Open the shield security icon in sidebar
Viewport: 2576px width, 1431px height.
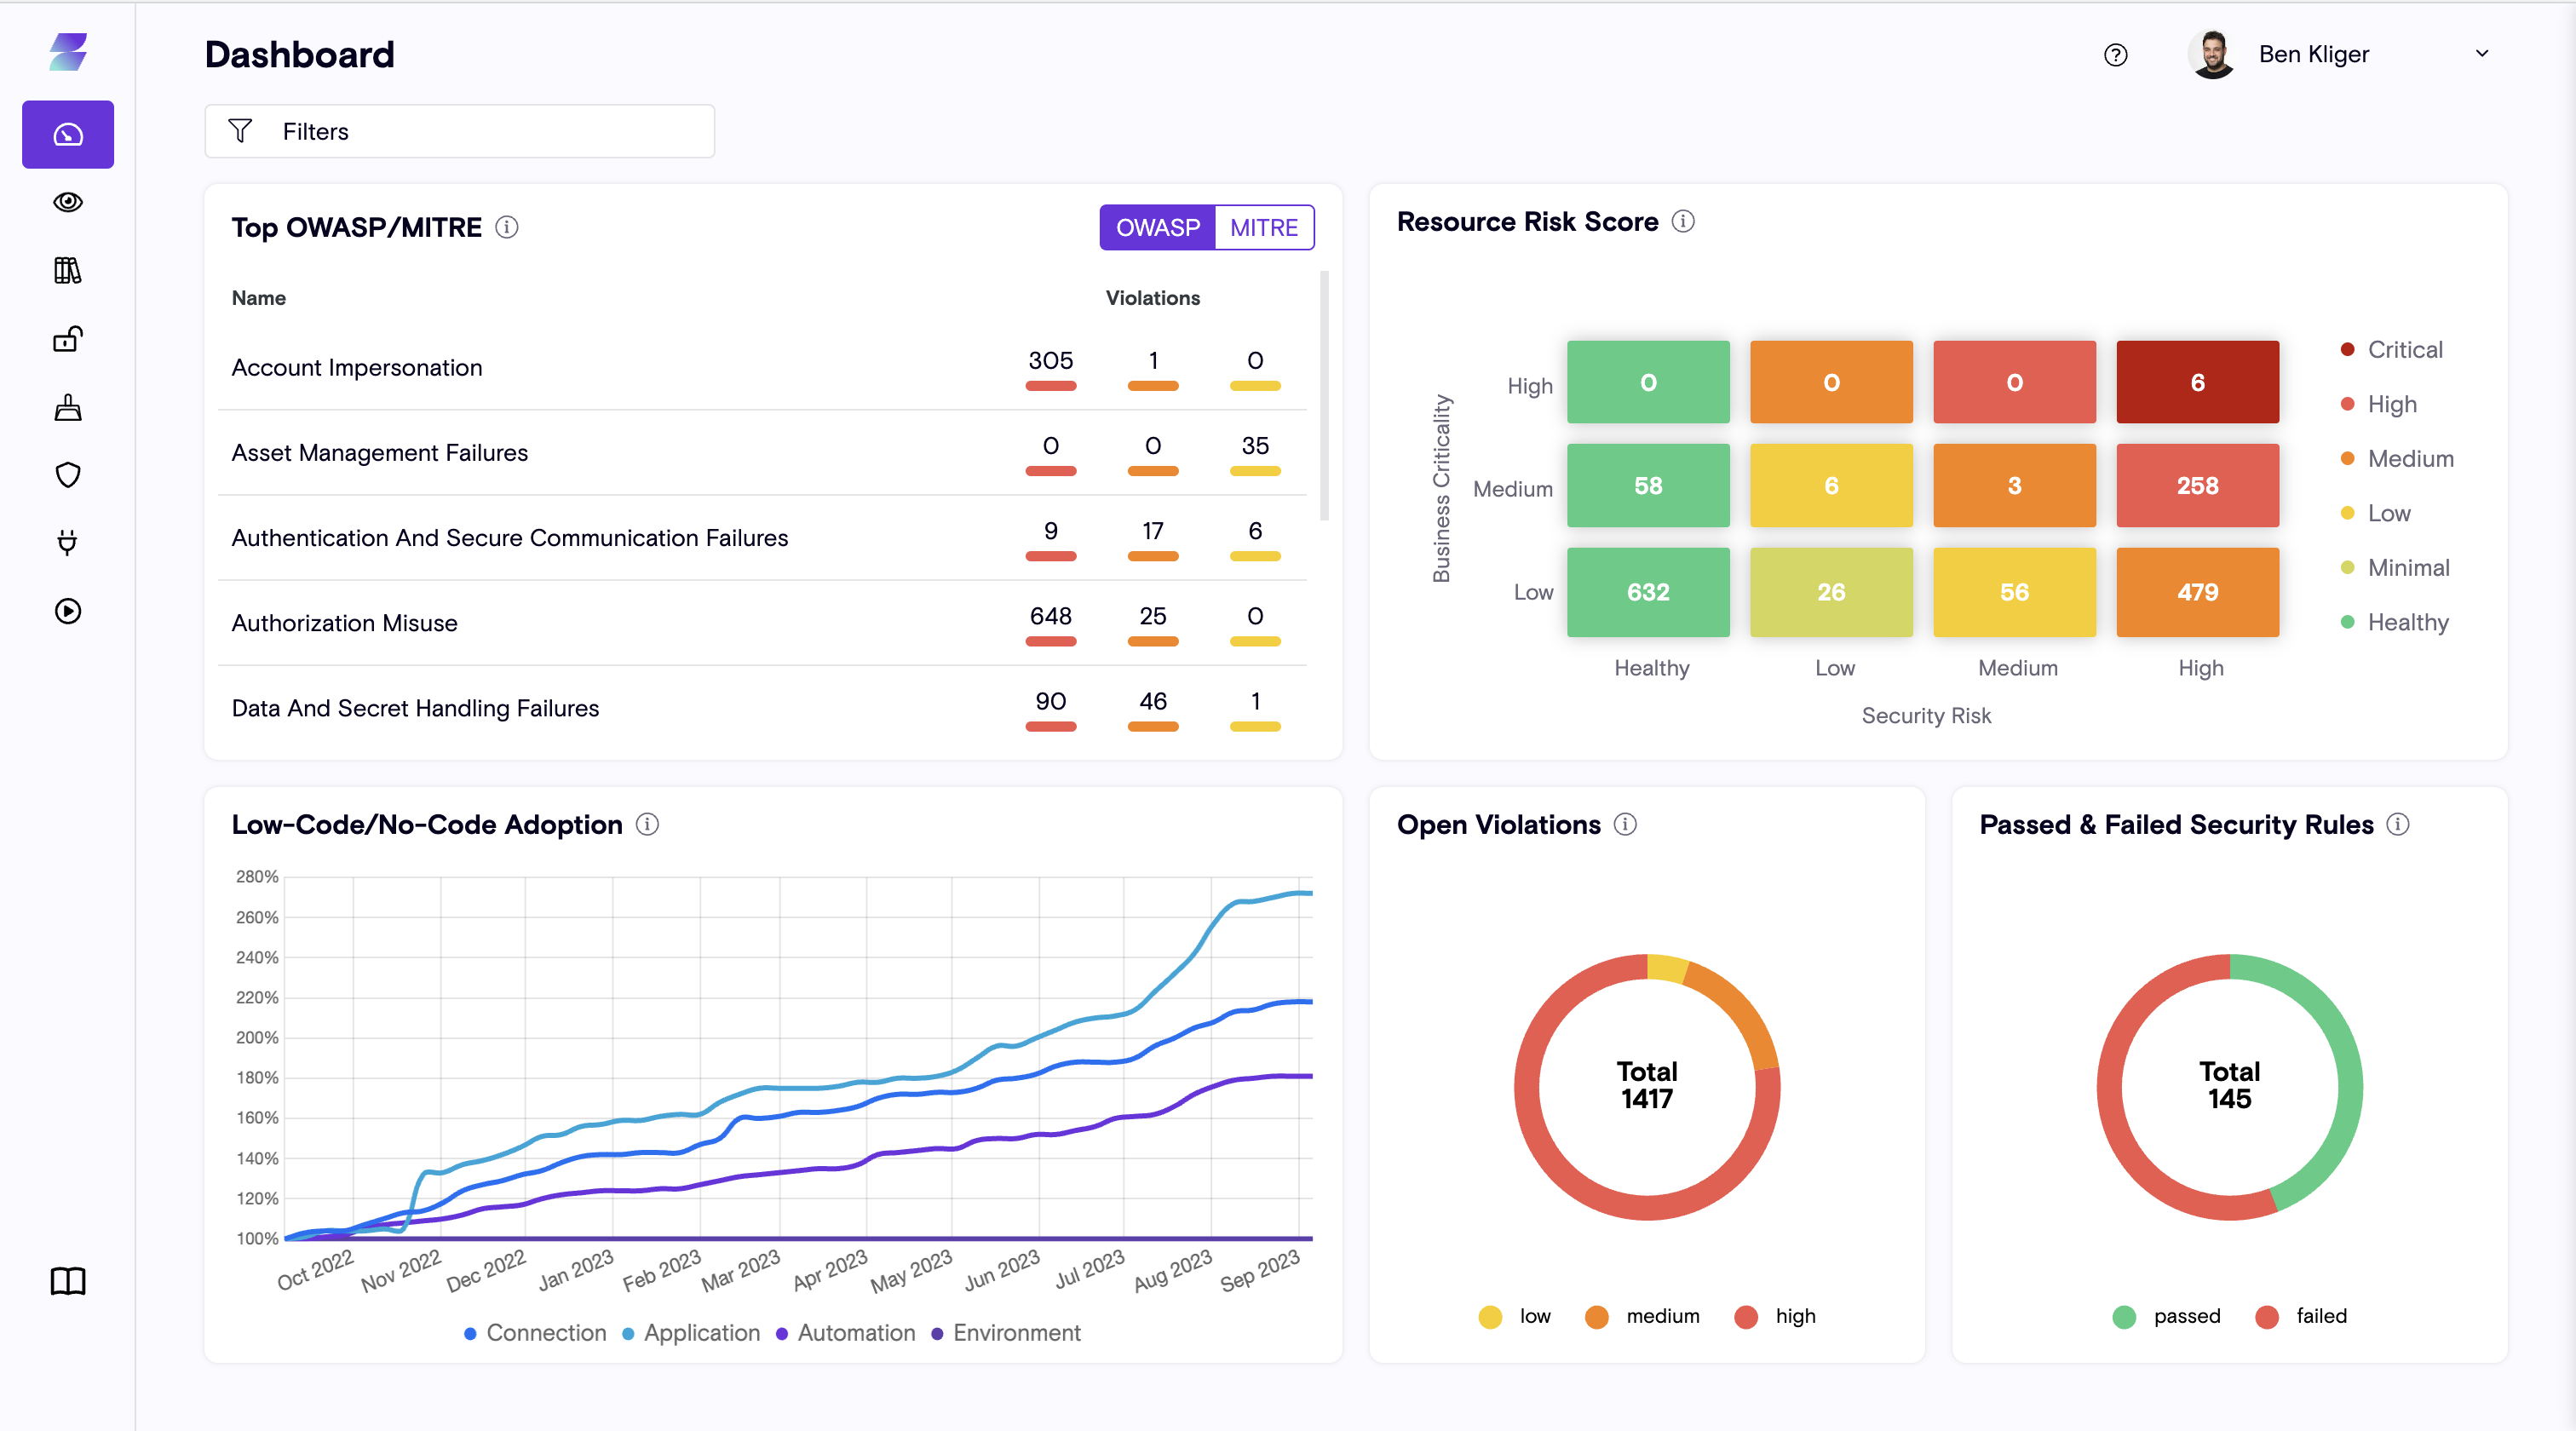[67, 475]
